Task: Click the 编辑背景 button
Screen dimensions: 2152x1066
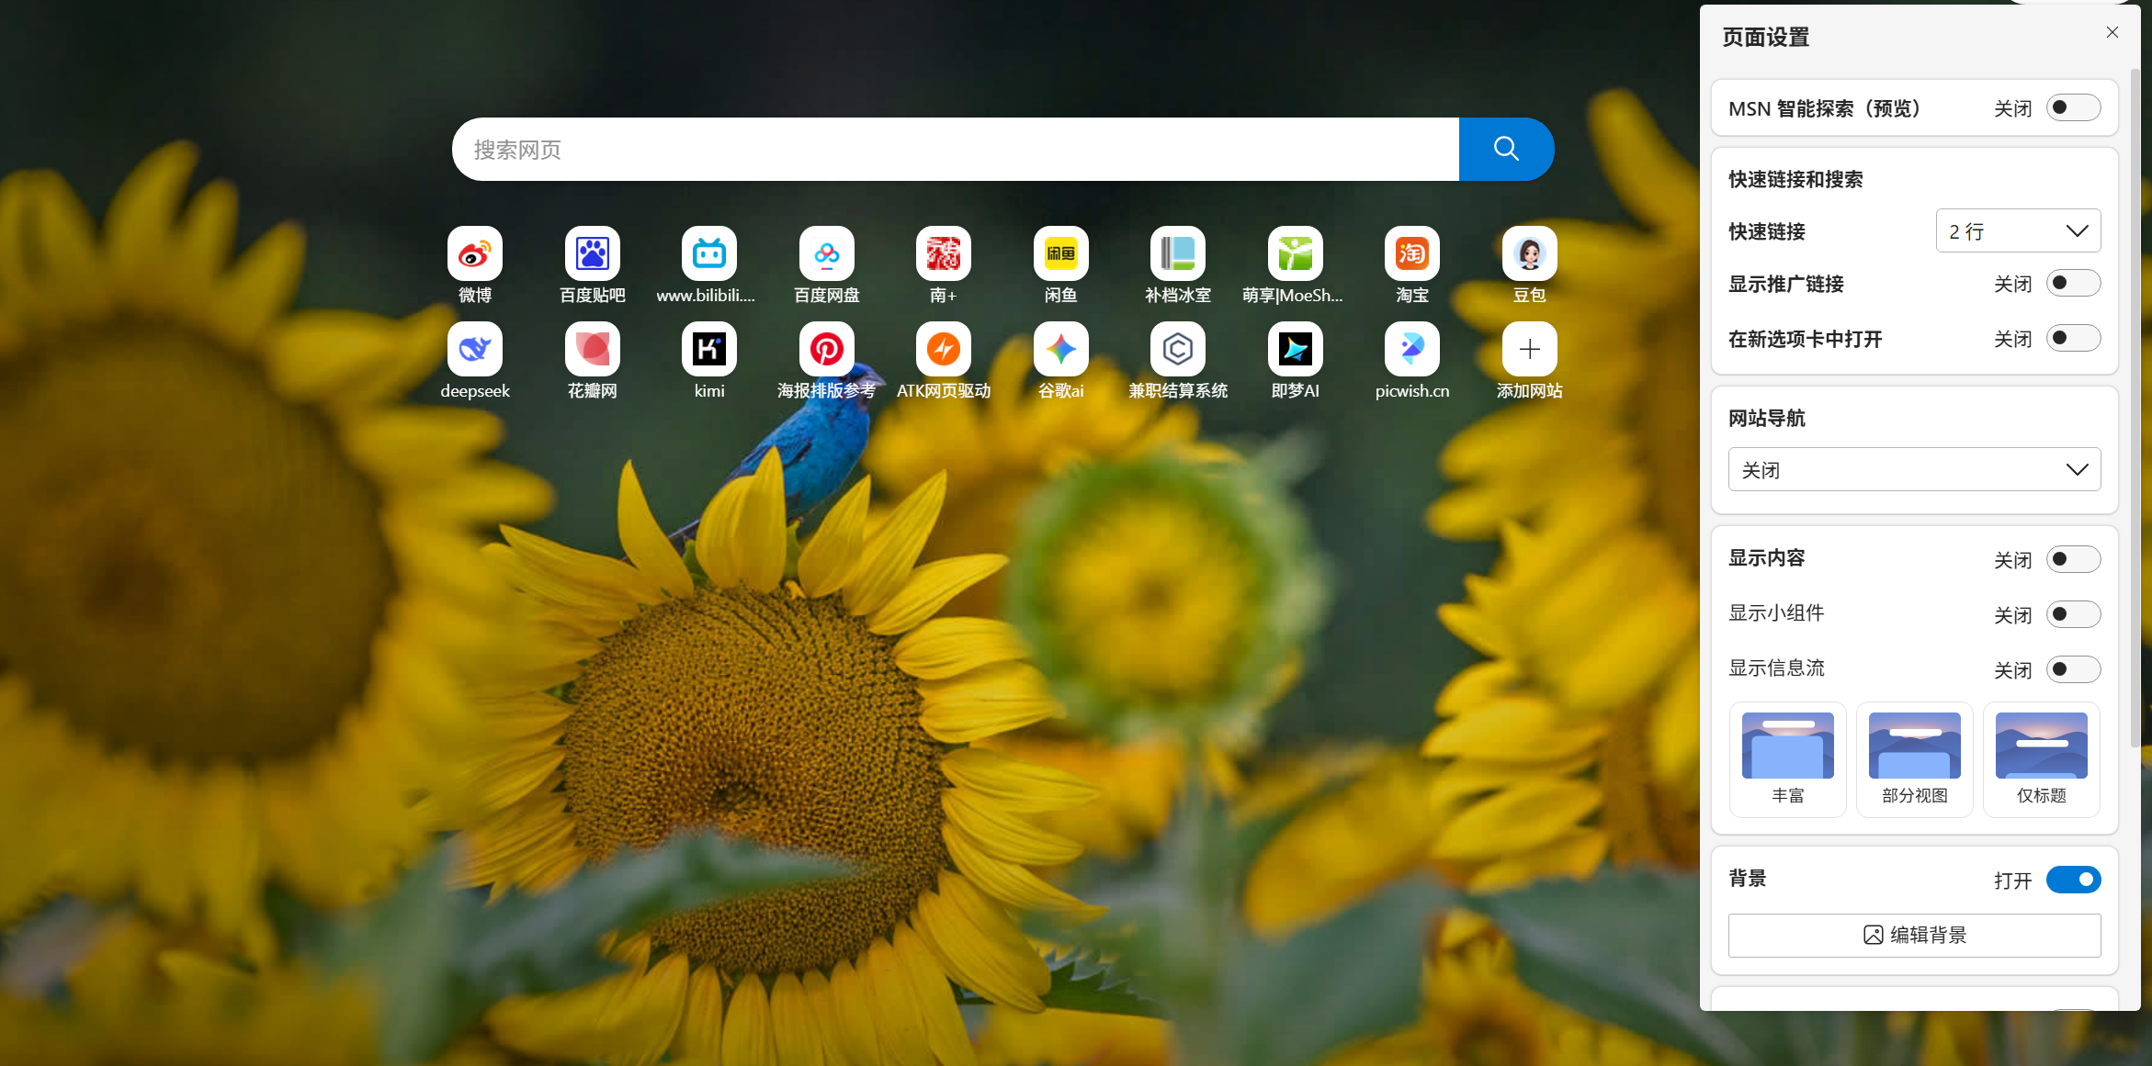Action: 1914,935
